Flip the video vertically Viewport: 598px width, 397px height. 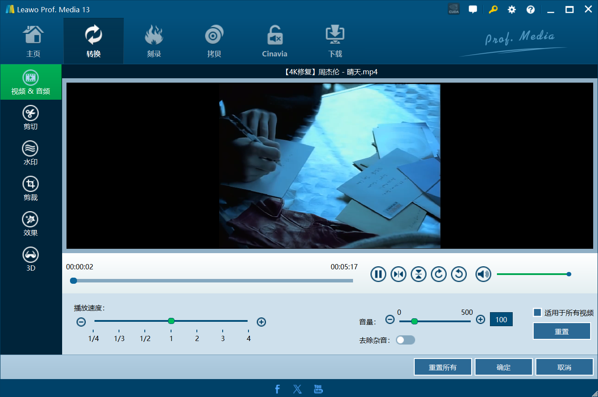pos(419,274)
